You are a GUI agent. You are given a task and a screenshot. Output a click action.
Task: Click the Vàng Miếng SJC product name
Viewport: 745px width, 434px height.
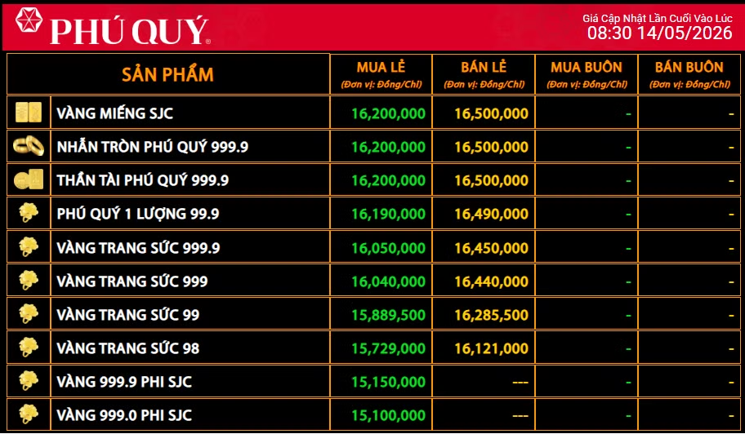(x=115, y=113)
